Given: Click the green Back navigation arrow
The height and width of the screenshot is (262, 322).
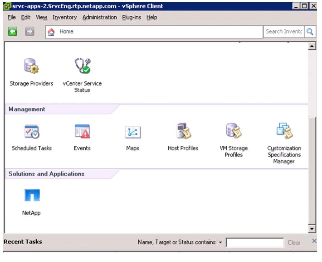Looking at the screenshot, I should tap(13, 31).
